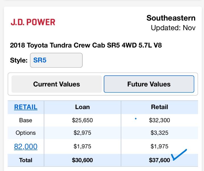This screenshot has height=171, width=204.
Task: Switch to the Current Values tab
Action: click(x=57, y=84)
